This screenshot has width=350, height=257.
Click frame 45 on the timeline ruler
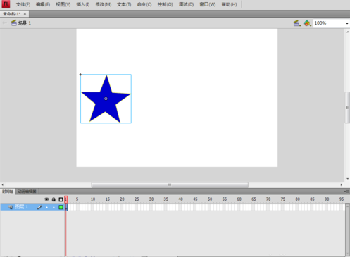pyautogui.click(x=195, y=199)
